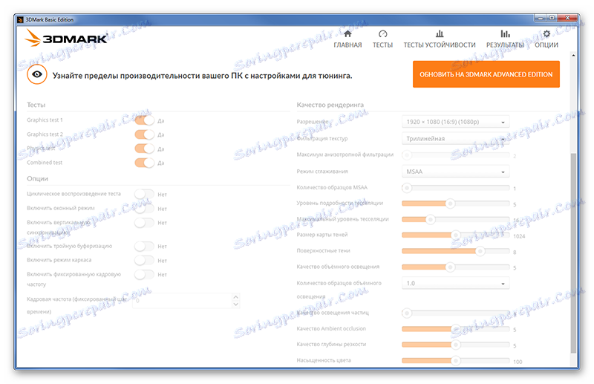Screen dimensions: 594x384
Task: Open Фильтрация текстур Трилинейная dropdown
Action: coord(455,138)
